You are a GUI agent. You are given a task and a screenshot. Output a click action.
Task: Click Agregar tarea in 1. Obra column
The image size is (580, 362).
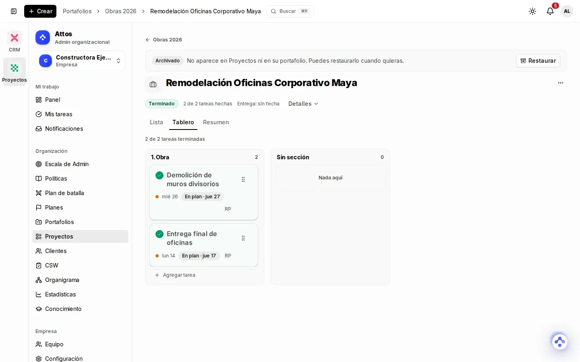click(x=175, y=275)
